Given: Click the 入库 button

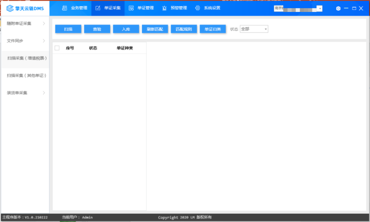Looking at the screenshot, I should [x=126, y=29].
